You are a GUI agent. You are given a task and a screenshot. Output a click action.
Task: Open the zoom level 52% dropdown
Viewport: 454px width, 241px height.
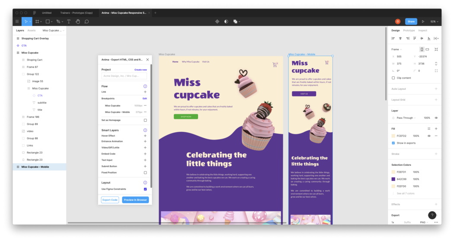coord(434,22)
